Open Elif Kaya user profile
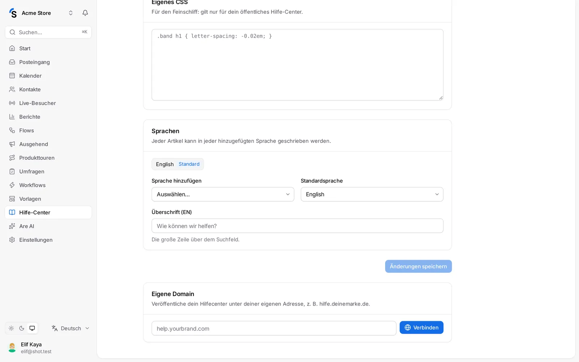579x362 pixels. pyautogui.click(x=48, y=348)
